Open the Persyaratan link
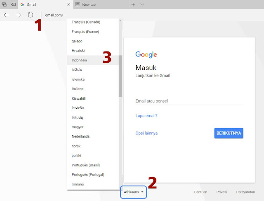 click(245, 192)
